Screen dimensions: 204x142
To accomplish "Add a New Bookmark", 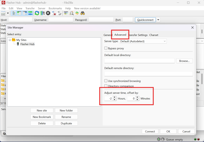I will pyautogui.click(x=42, y=117).
